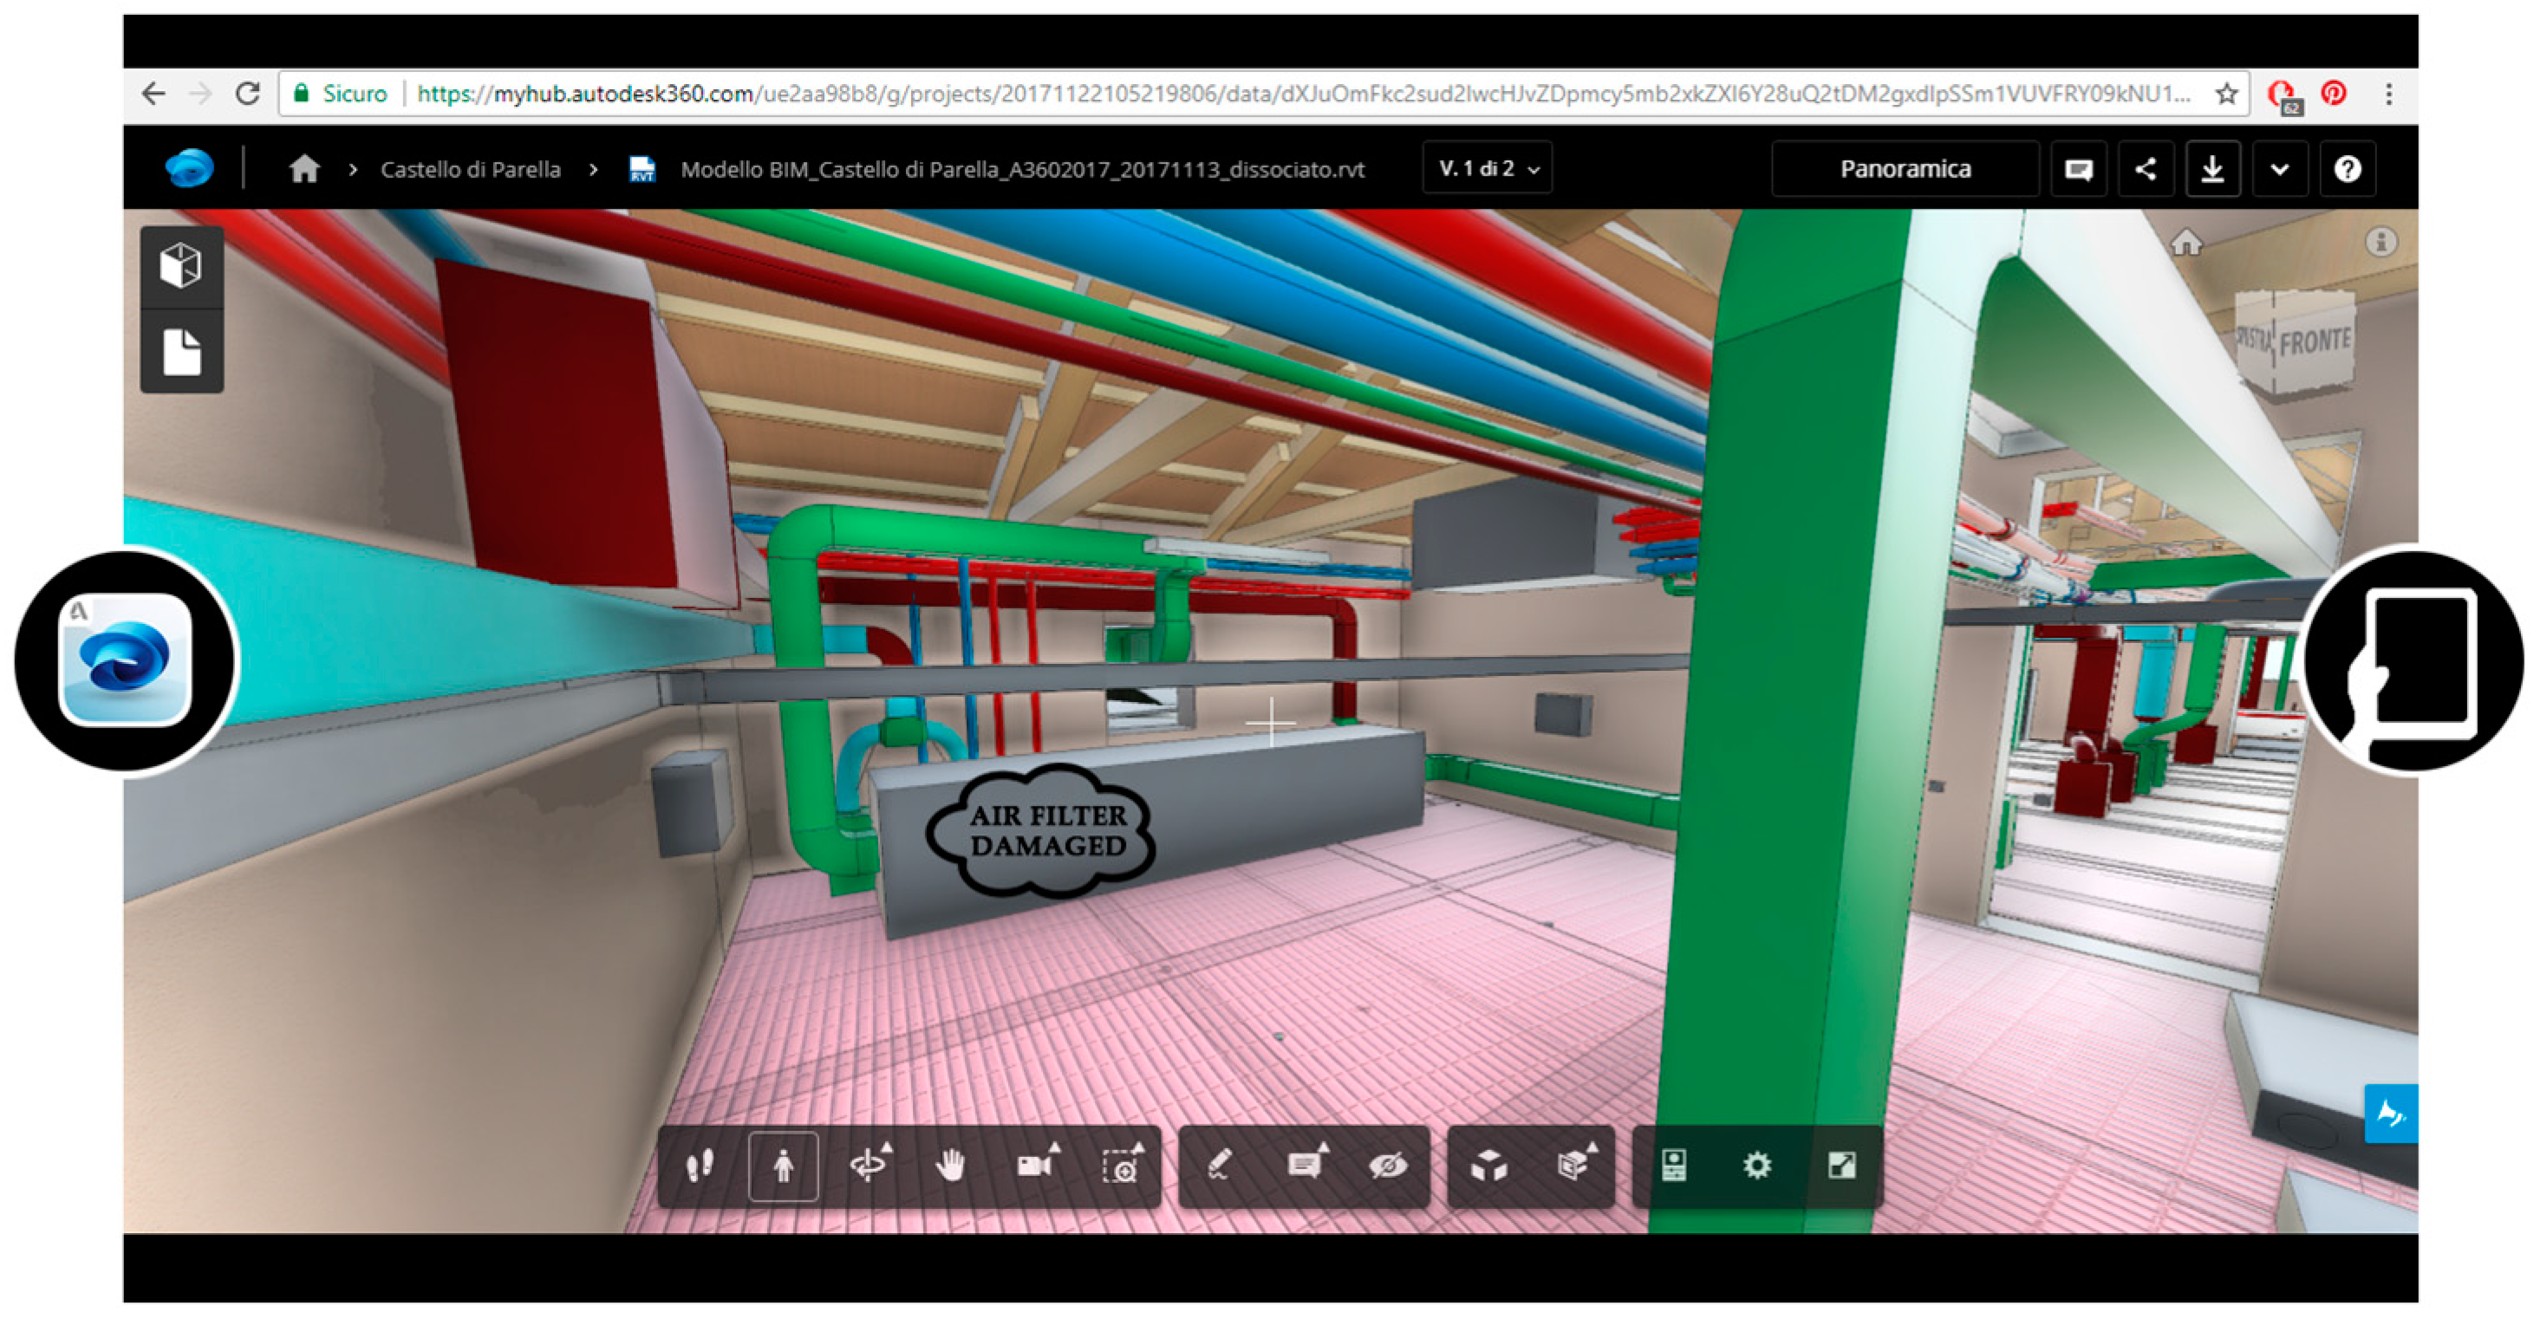Open the model Properties panel
This screenshot has height=1319, width=2540.
click(x=1673, y=1166)
